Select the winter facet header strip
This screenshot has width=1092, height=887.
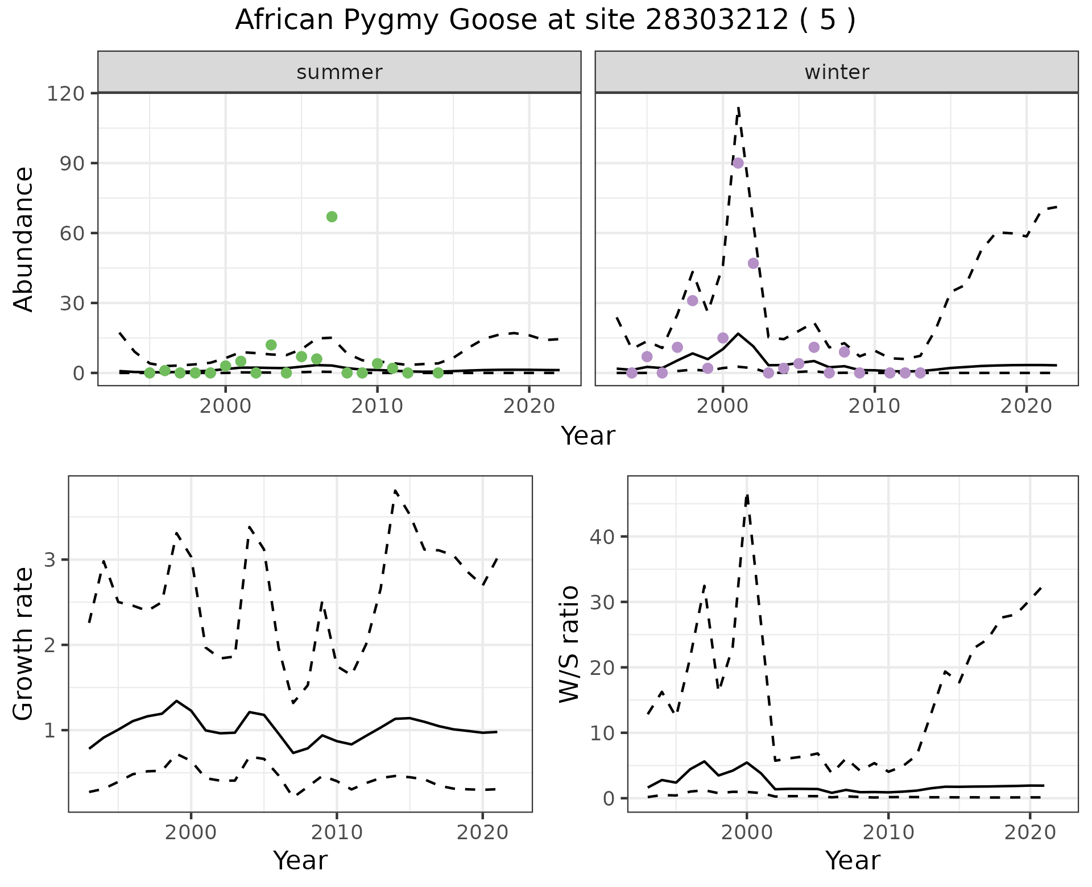(x=836, y=72)
